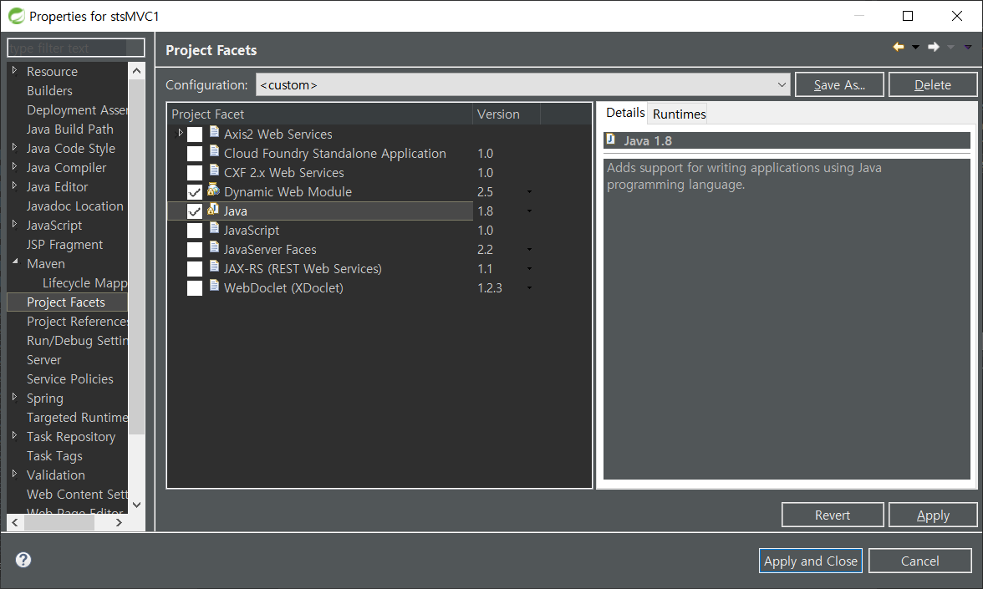Open WebDoclet version 1.2.3 dropdown
Viewport: 983px width, 589px height.
530,288
